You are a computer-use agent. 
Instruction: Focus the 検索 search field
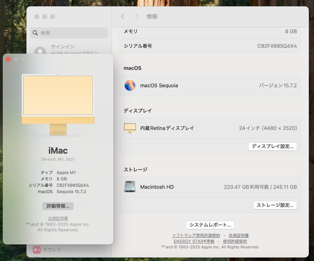point(69,33)
